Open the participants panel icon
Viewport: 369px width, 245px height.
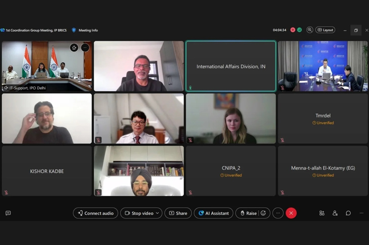[335, 213]
